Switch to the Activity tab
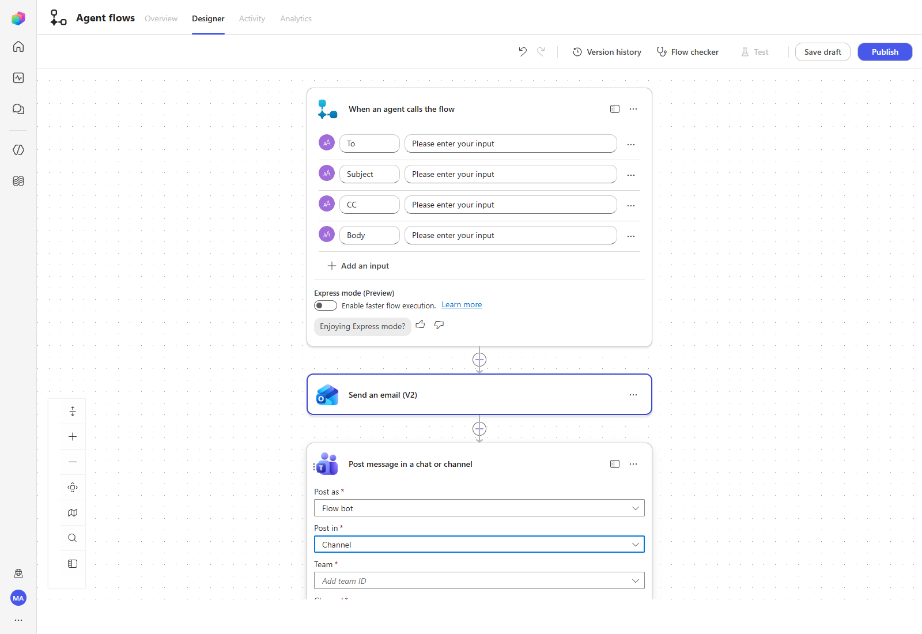Screen dimensions: 922x634 coord(252,18)
